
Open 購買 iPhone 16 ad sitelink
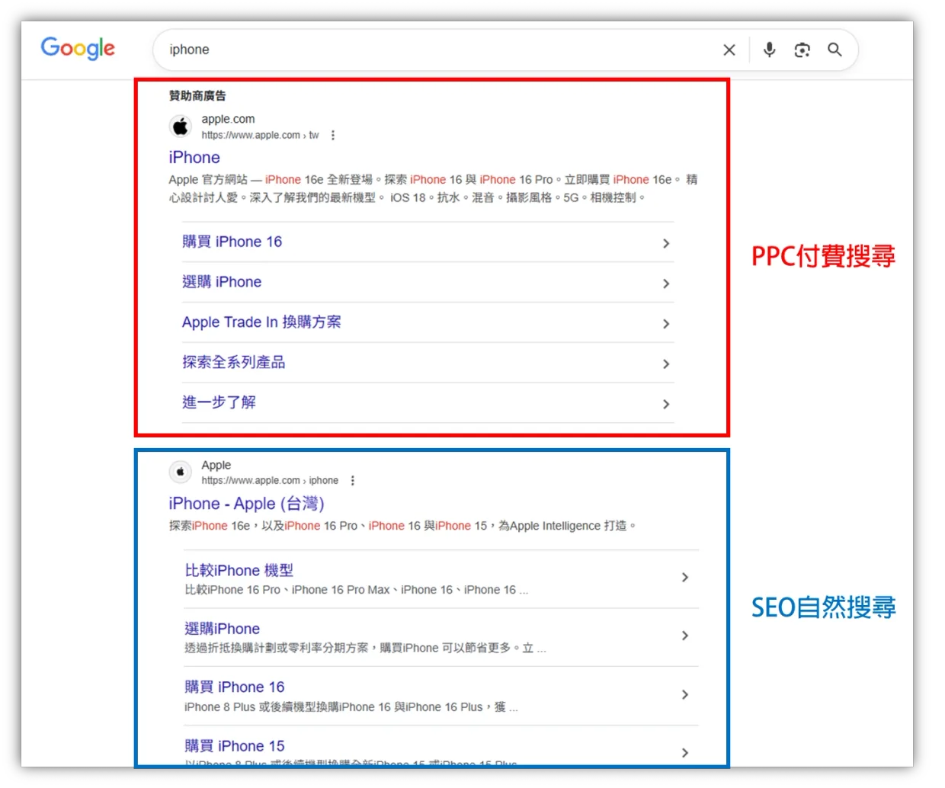pyautogui.click(x=232, y=242)
